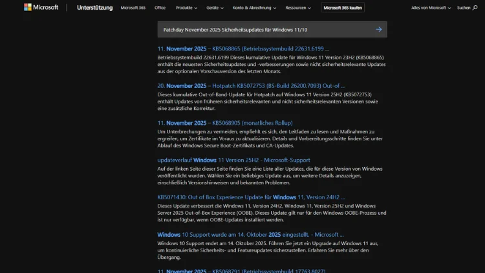The image size is (485, 273).
Task: Open the Microsoft 365 menu item
Action: click(133, 8)
